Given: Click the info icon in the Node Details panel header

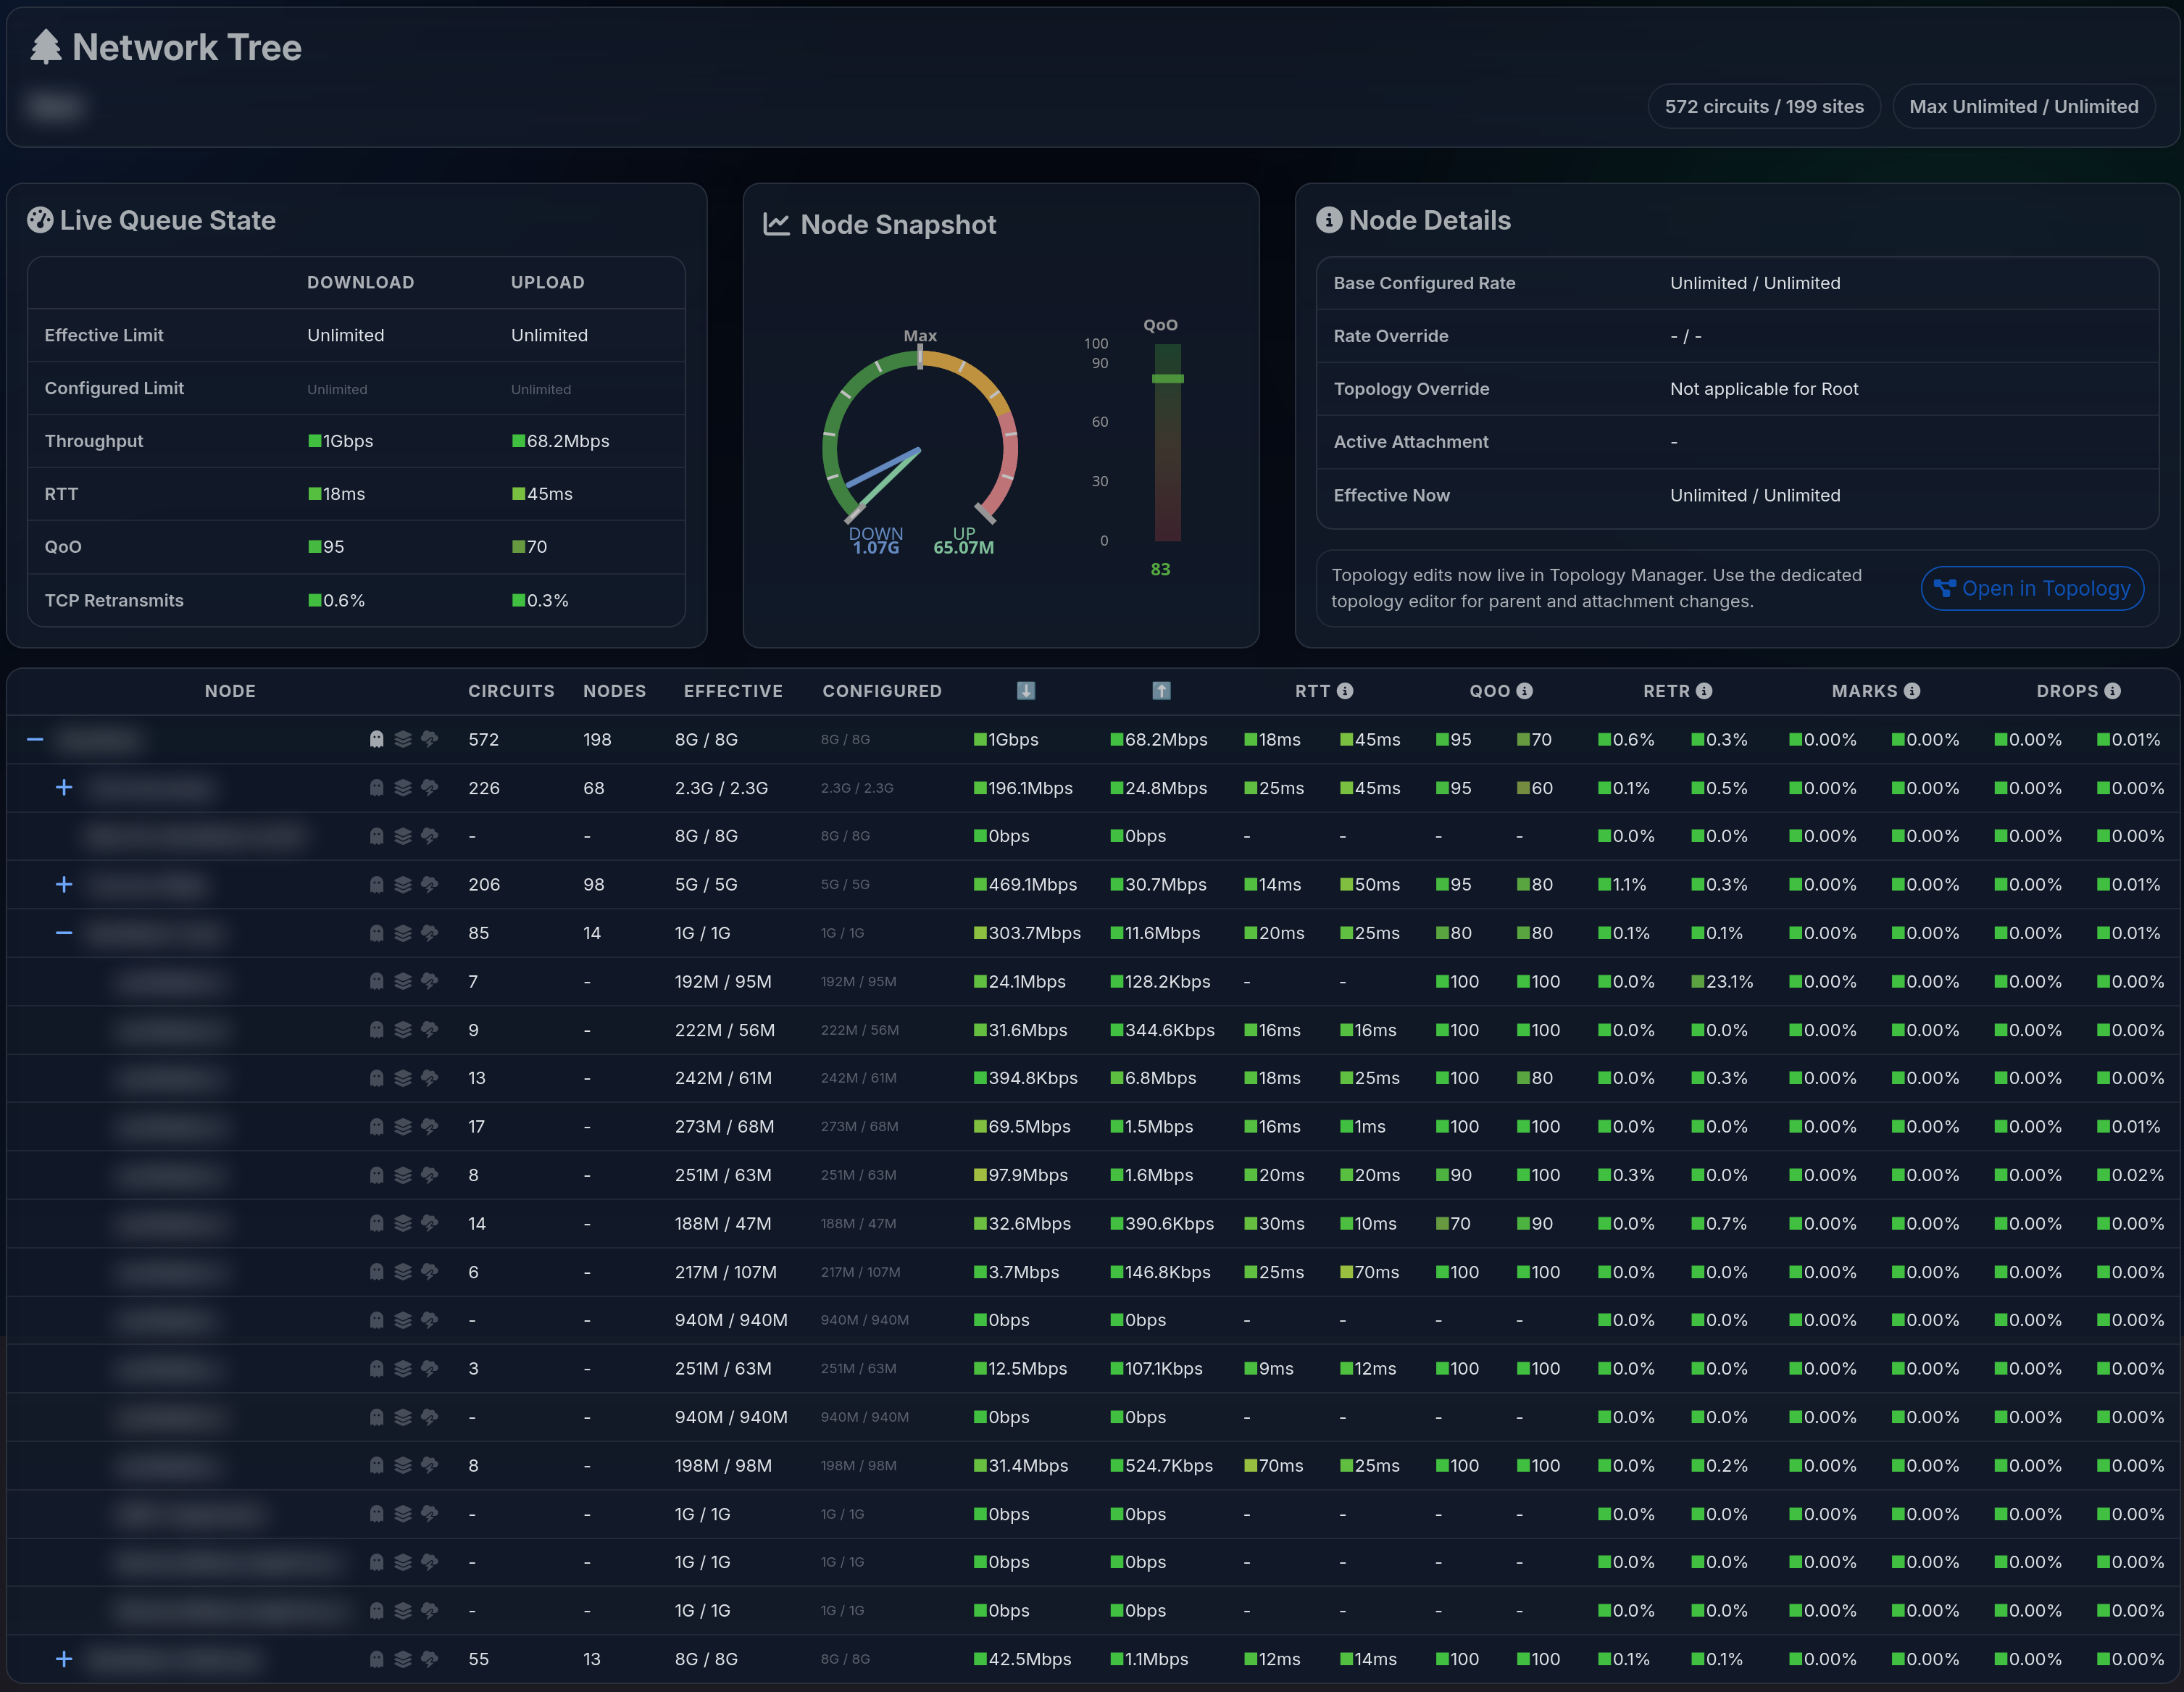Looking at the screenshot, I should [x=1329, y=220].
